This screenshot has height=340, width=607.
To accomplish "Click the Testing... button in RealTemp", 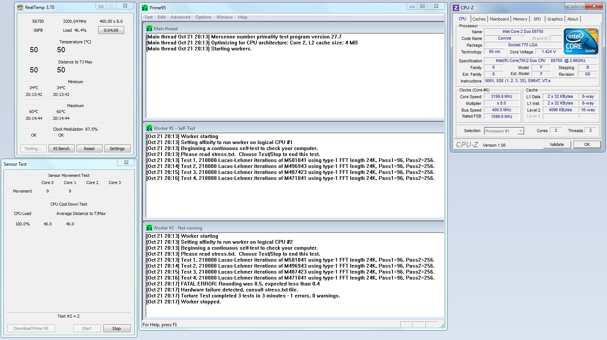I will (33, 149).
